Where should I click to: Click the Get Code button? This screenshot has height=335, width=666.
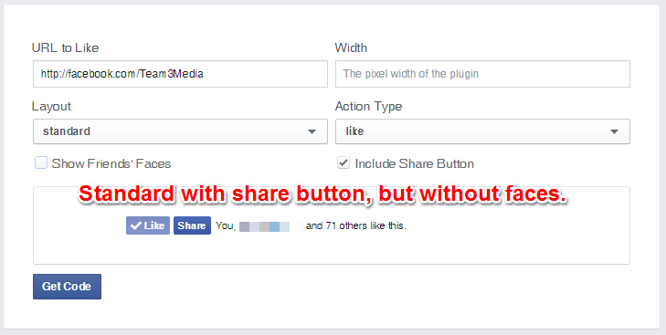67,287
